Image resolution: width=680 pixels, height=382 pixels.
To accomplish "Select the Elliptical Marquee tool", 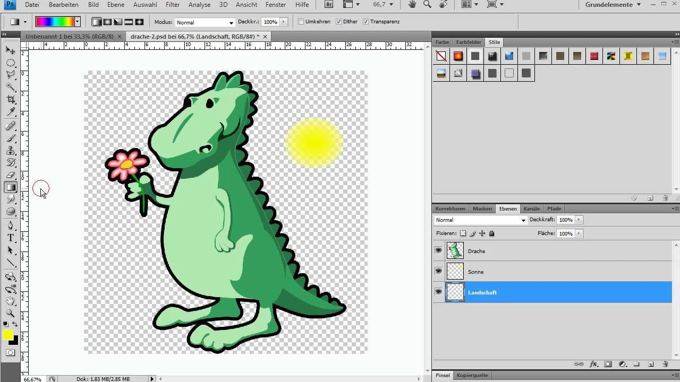I will tap(10, 63).
